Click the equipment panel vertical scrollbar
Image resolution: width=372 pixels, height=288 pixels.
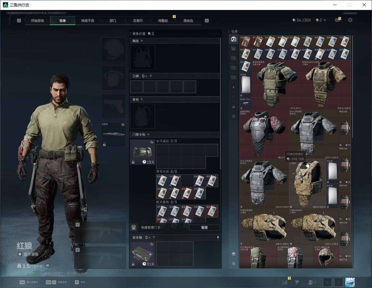220,103
